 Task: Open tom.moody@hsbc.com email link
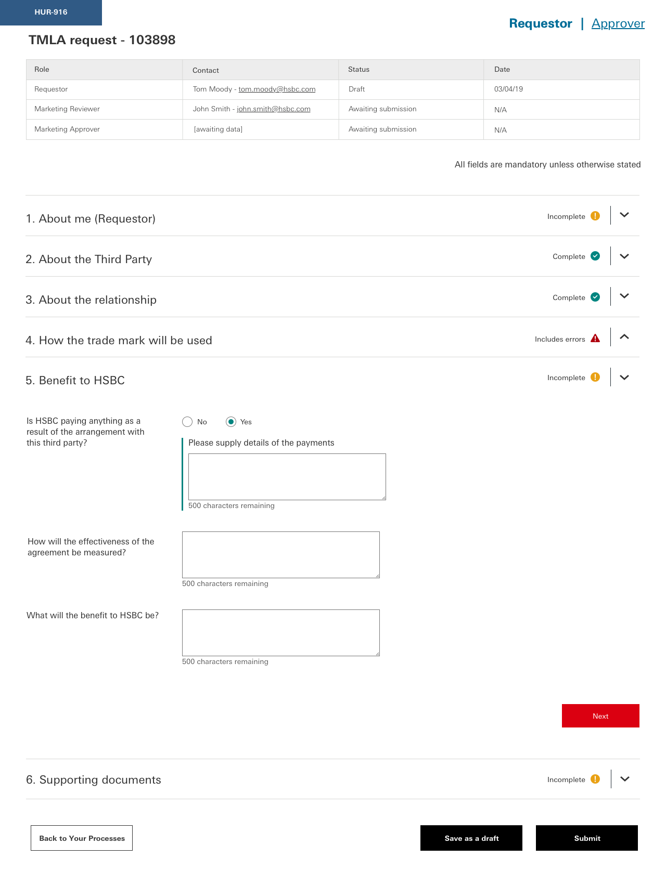click(x=277, y=89)
